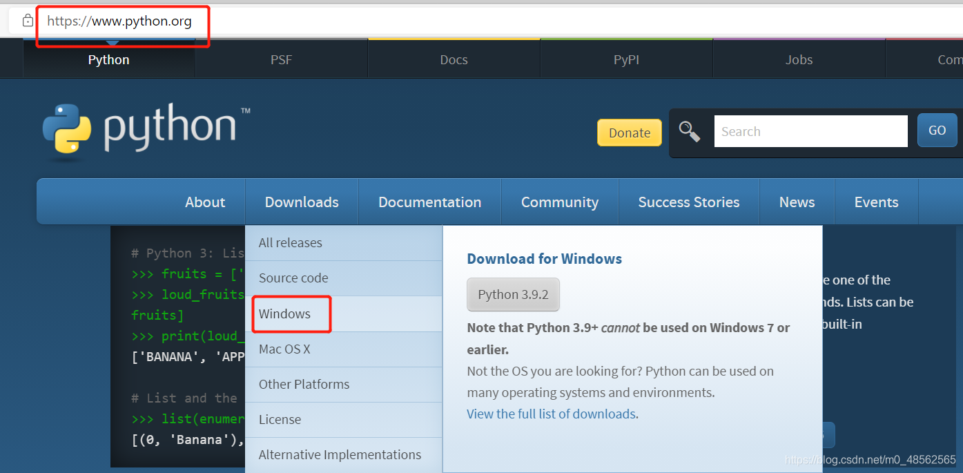Open License from Downloads dropdown
The image size is (963, 473).
[x=344, y=420]
